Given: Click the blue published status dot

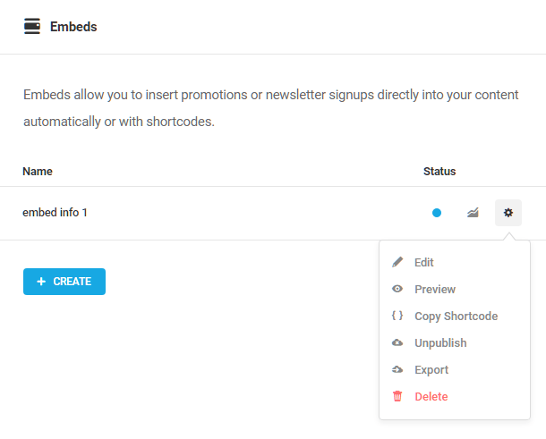Looking at the screenshot, I should pyautogui.click(x=437, y=213).
